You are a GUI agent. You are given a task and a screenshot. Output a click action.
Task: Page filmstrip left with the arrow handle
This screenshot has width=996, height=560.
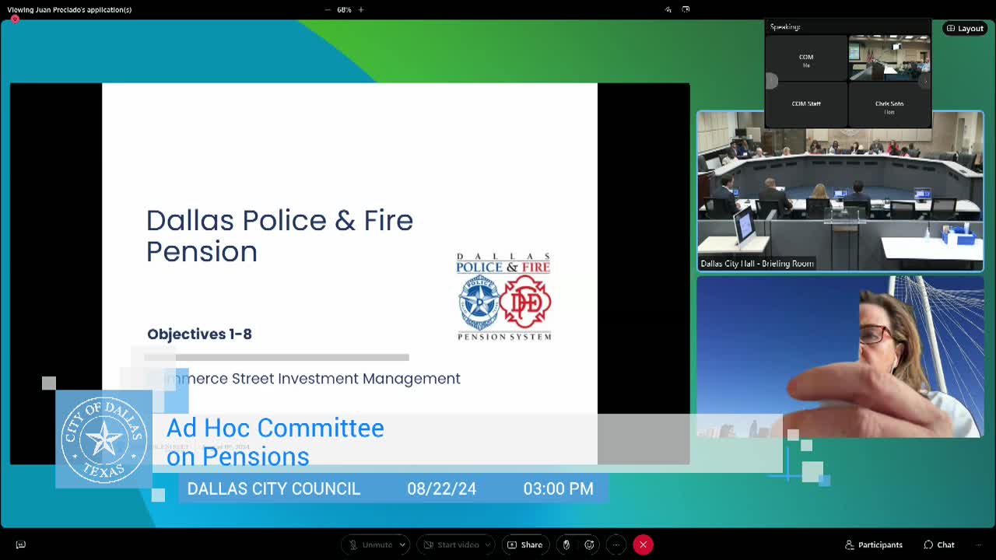pos(771,81)
